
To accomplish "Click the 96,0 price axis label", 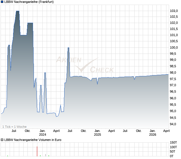I will point(173,98).
